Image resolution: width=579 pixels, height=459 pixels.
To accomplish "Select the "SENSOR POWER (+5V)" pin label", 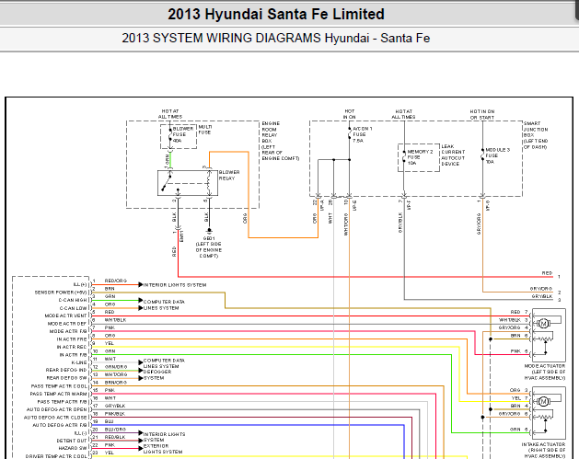I will 61,293.
